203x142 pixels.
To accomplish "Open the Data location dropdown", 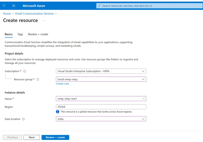I will 101,119.
